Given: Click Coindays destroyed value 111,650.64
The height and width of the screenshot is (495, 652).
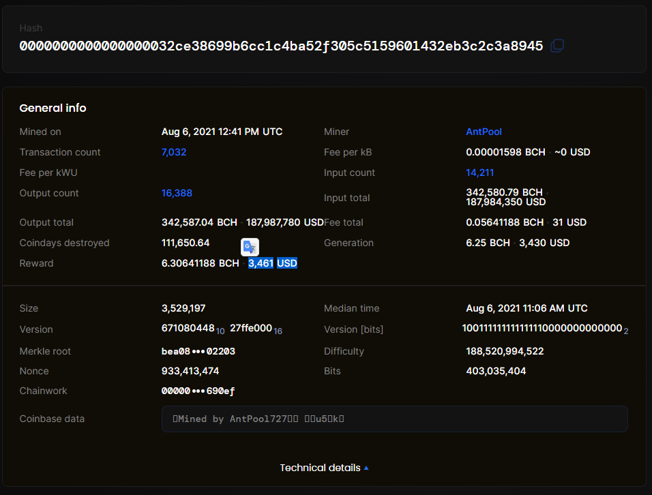Looking at the screenshot, I should 186,243.
